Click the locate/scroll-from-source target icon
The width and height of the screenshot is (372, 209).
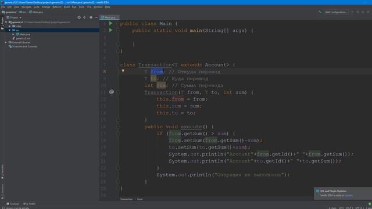point(79,17)
